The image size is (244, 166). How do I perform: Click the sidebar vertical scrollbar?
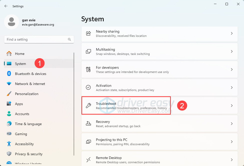pyautogui.click(x=74, y=100)
